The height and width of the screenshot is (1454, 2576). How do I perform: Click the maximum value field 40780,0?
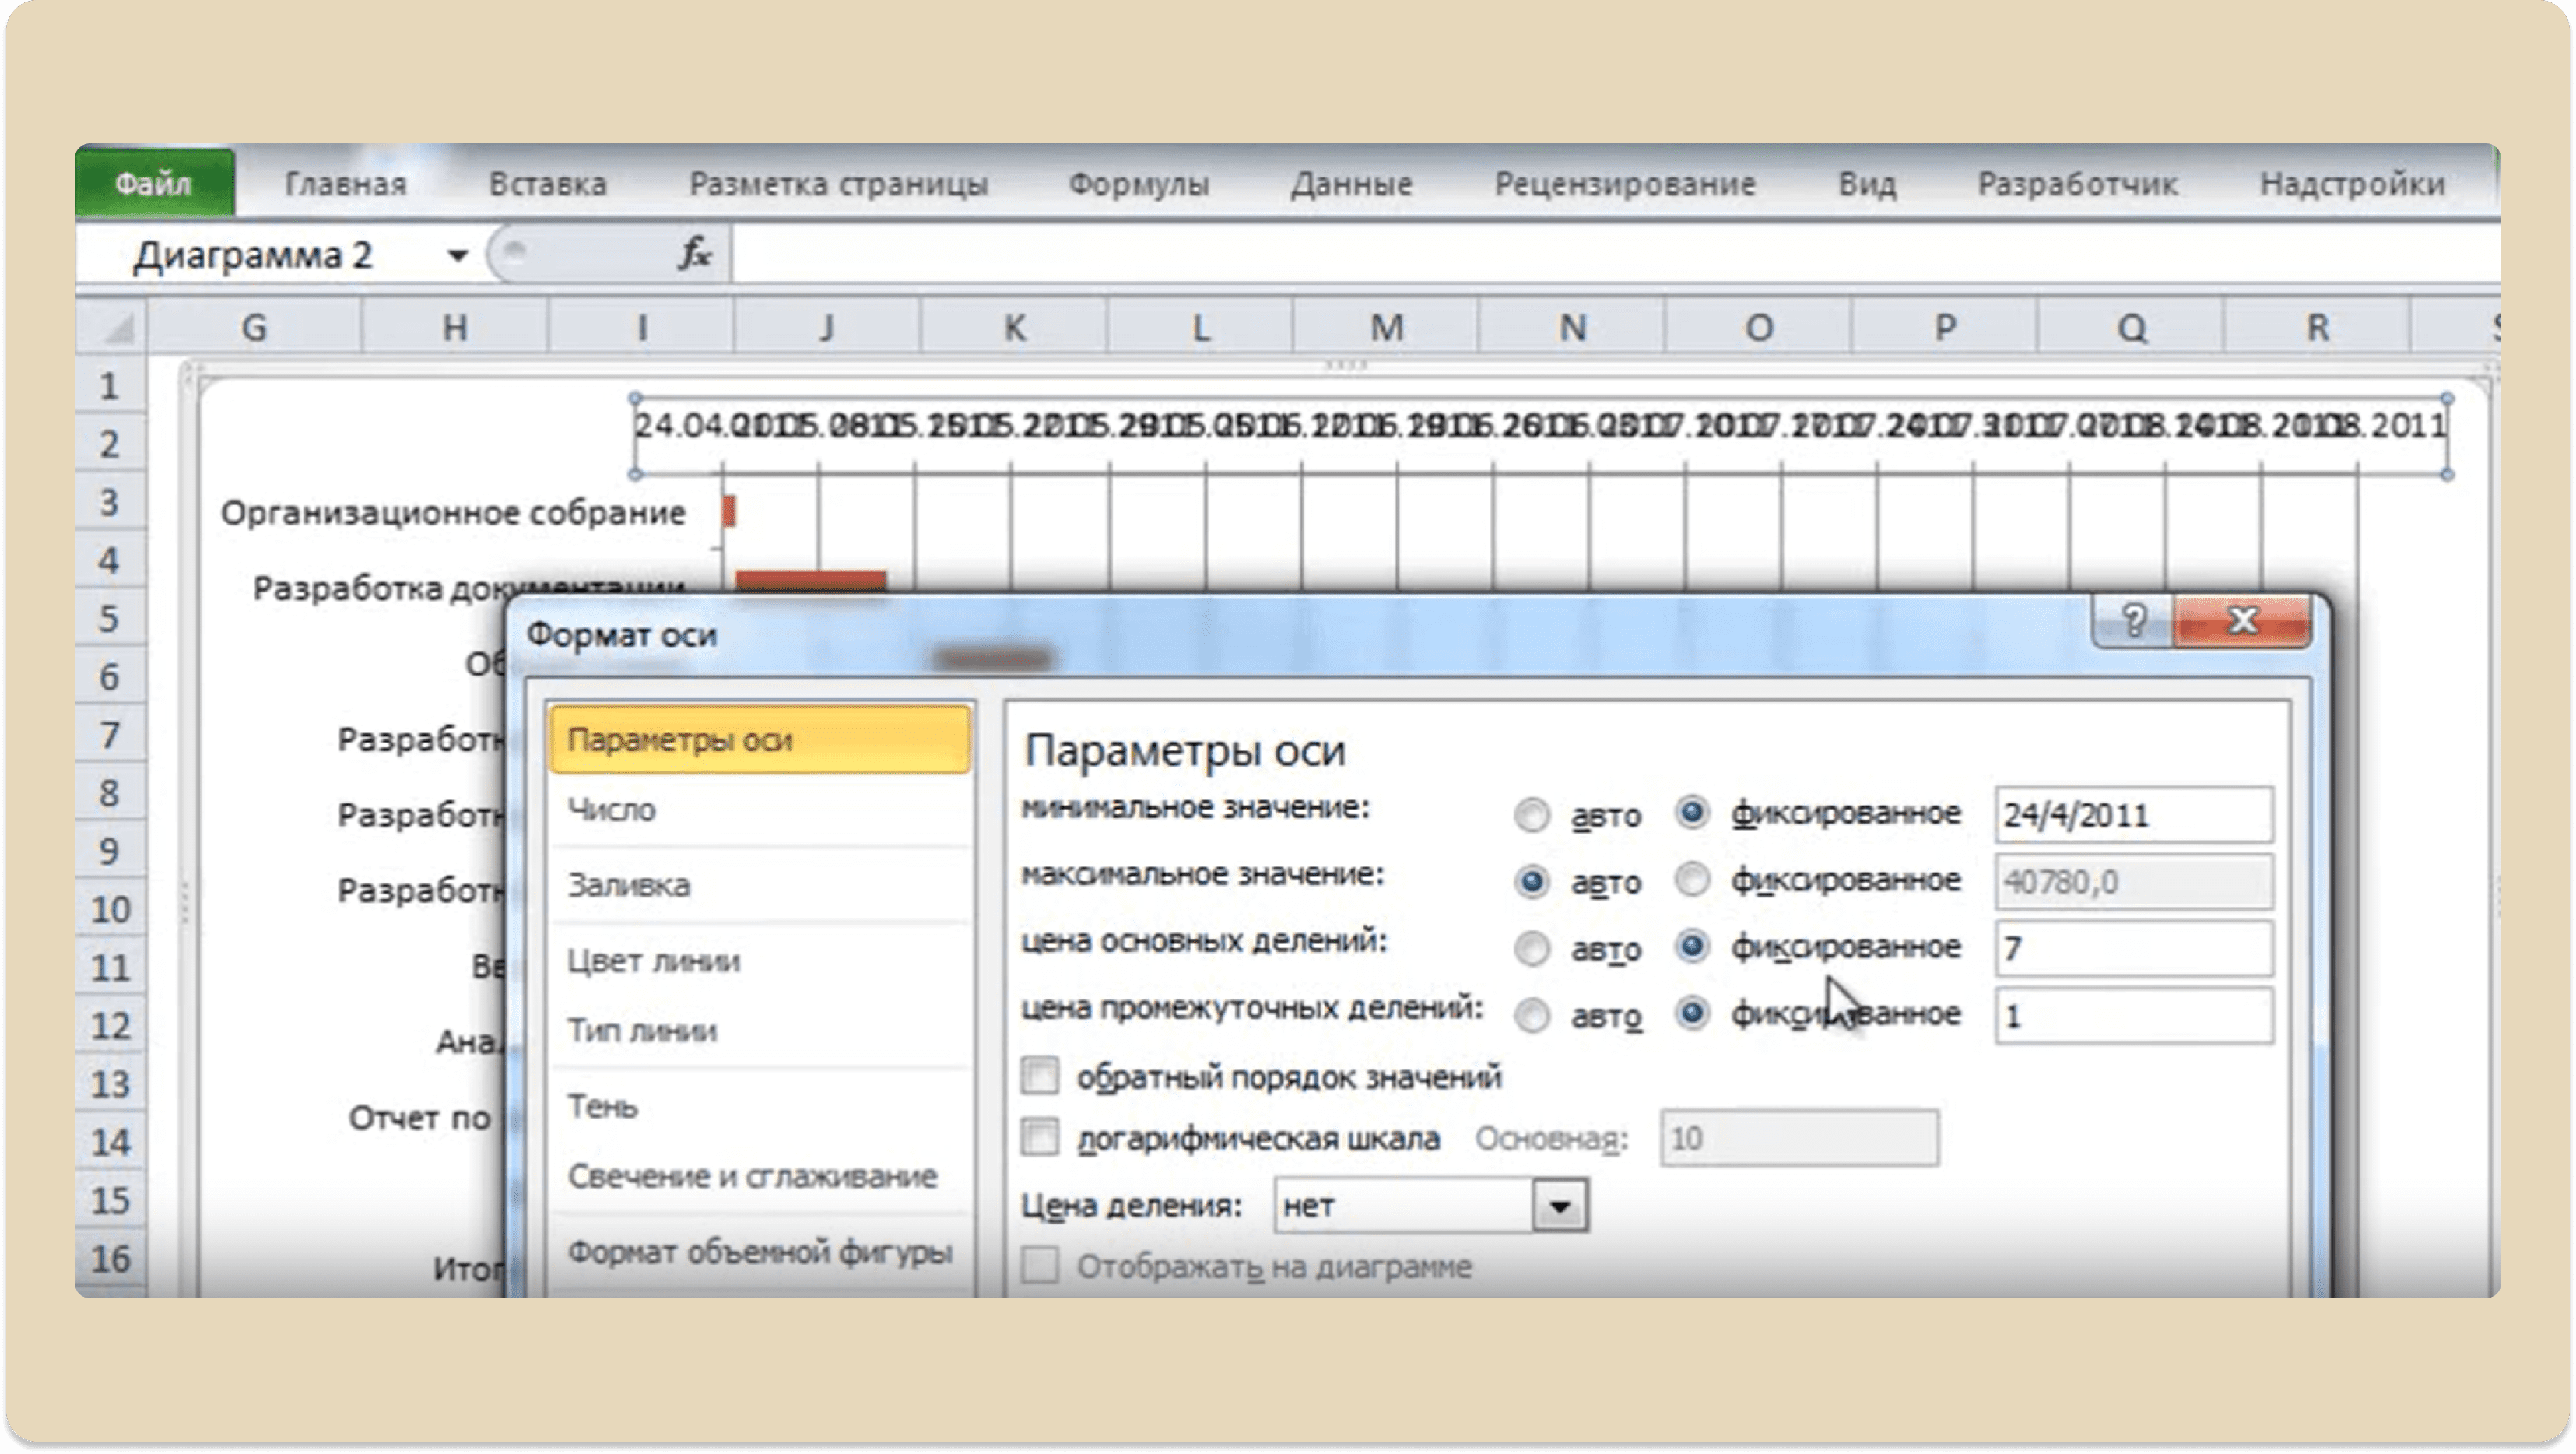coord(2133,882)
